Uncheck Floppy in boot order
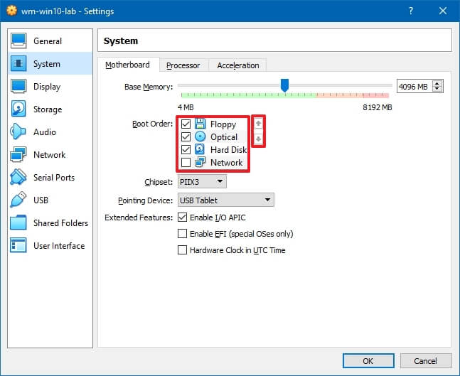The height and width of the screenshot is (376, 460). 186,124
